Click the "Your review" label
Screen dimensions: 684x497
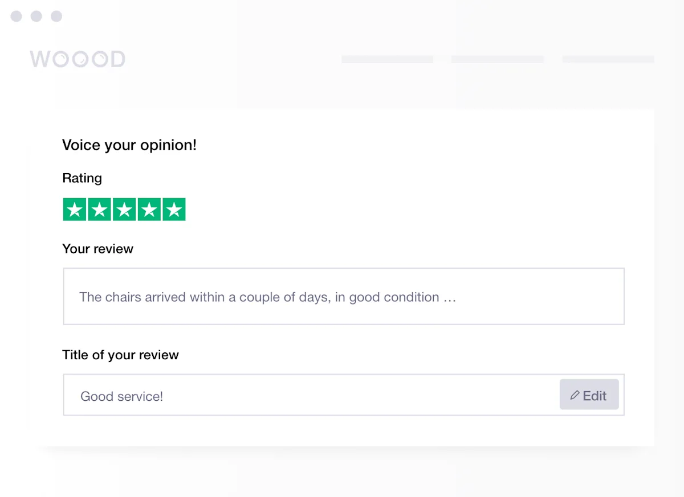tap(97, 249)
